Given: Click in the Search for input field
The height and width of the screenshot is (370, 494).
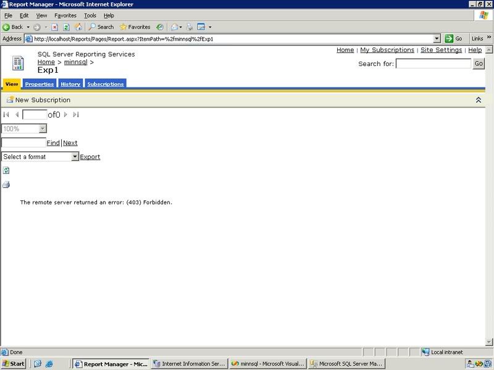Looking at the screenshot, I should (433, 64).
